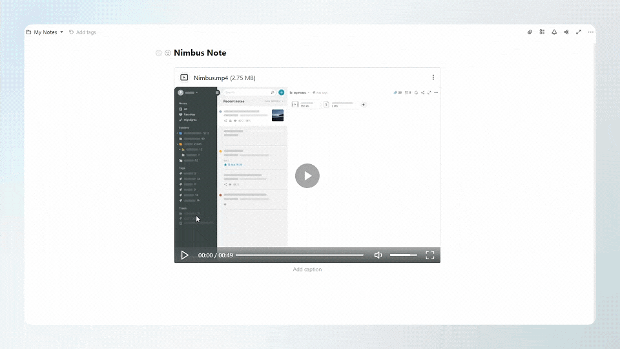The width and height of the screenshot is (620, 349).
Task: Adjust the video volume slider
Action: (x=403, y=255)
